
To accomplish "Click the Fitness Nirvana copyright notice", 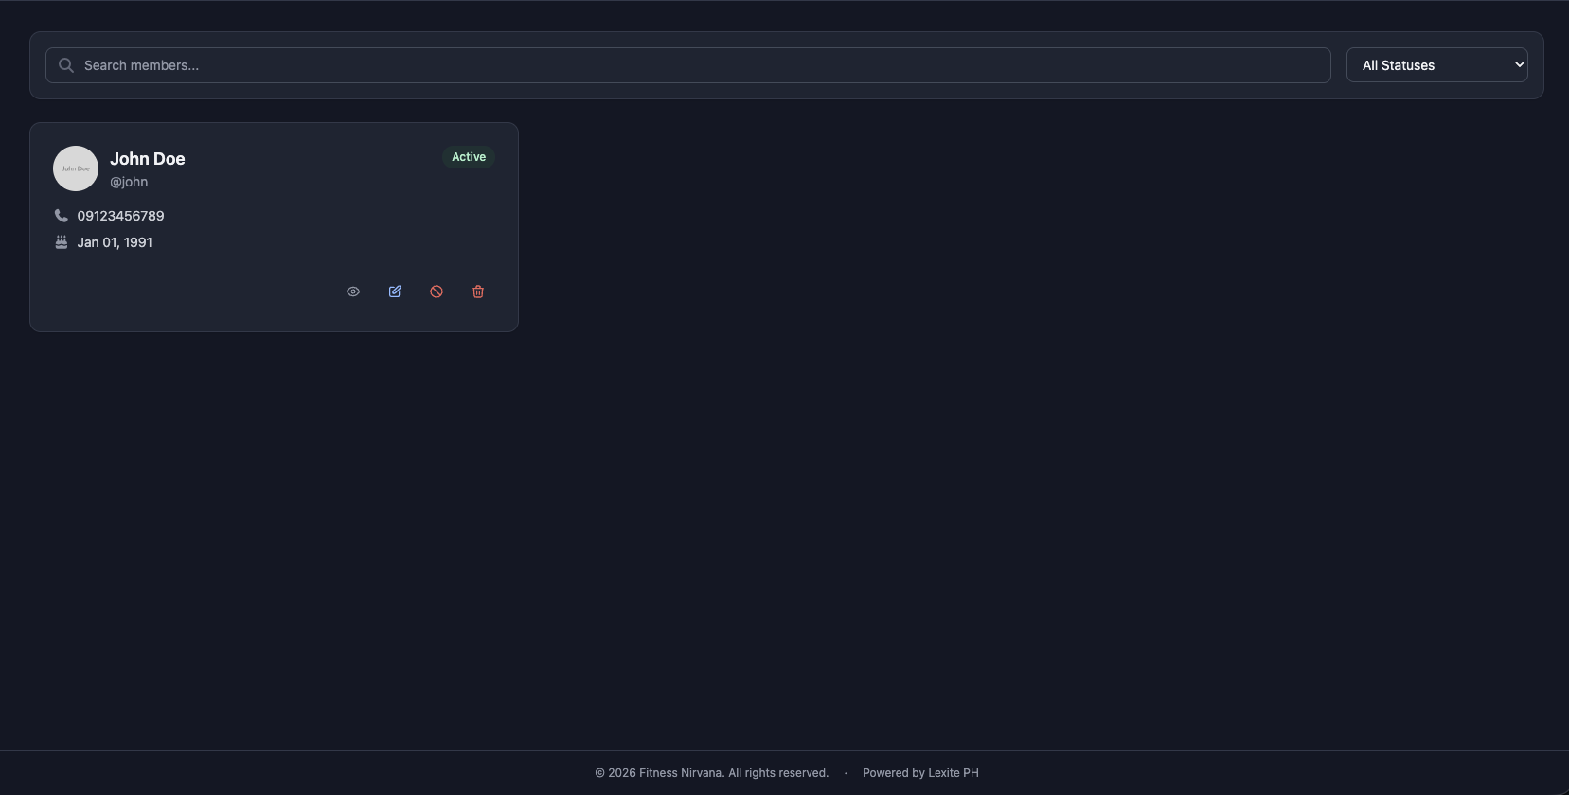I will [711, 773].
